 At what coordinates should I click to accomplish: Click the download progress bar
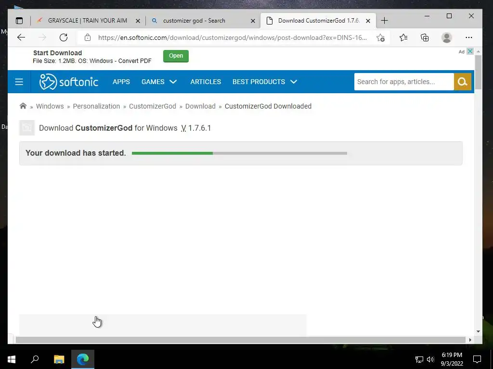coord(239,153)
